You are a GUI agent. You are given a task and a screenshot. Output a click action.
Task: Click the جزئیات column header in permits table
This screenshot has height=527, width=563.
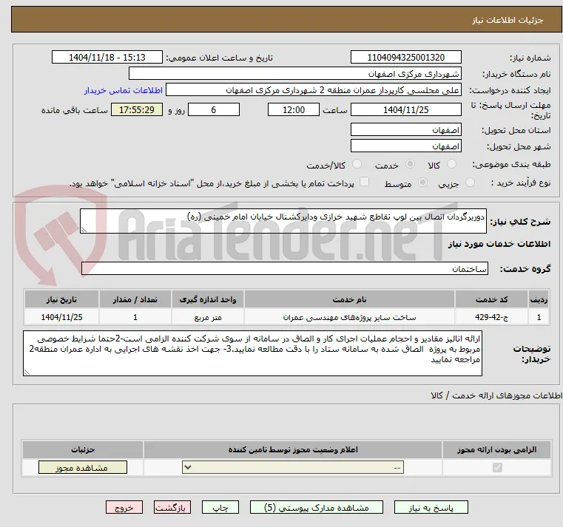click(x=83, y=449)
